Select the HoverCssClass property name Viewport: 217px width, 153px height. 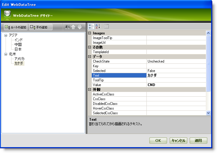(x=119, y=108)
